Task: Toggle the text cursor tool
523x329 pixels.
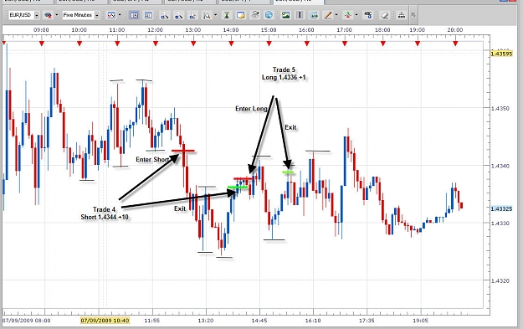Action: point(300,15)
